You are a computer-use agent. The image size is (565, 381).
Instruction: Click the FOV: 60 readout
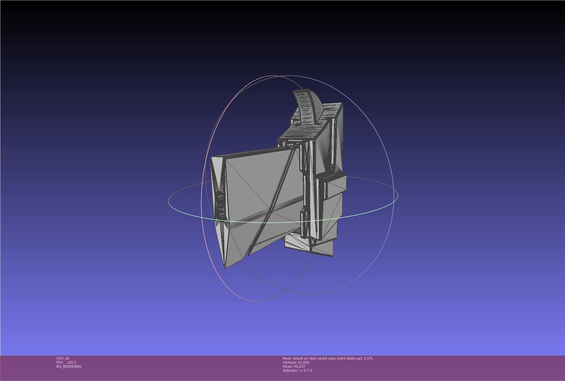pyautogui.click(x=63, y=358)
